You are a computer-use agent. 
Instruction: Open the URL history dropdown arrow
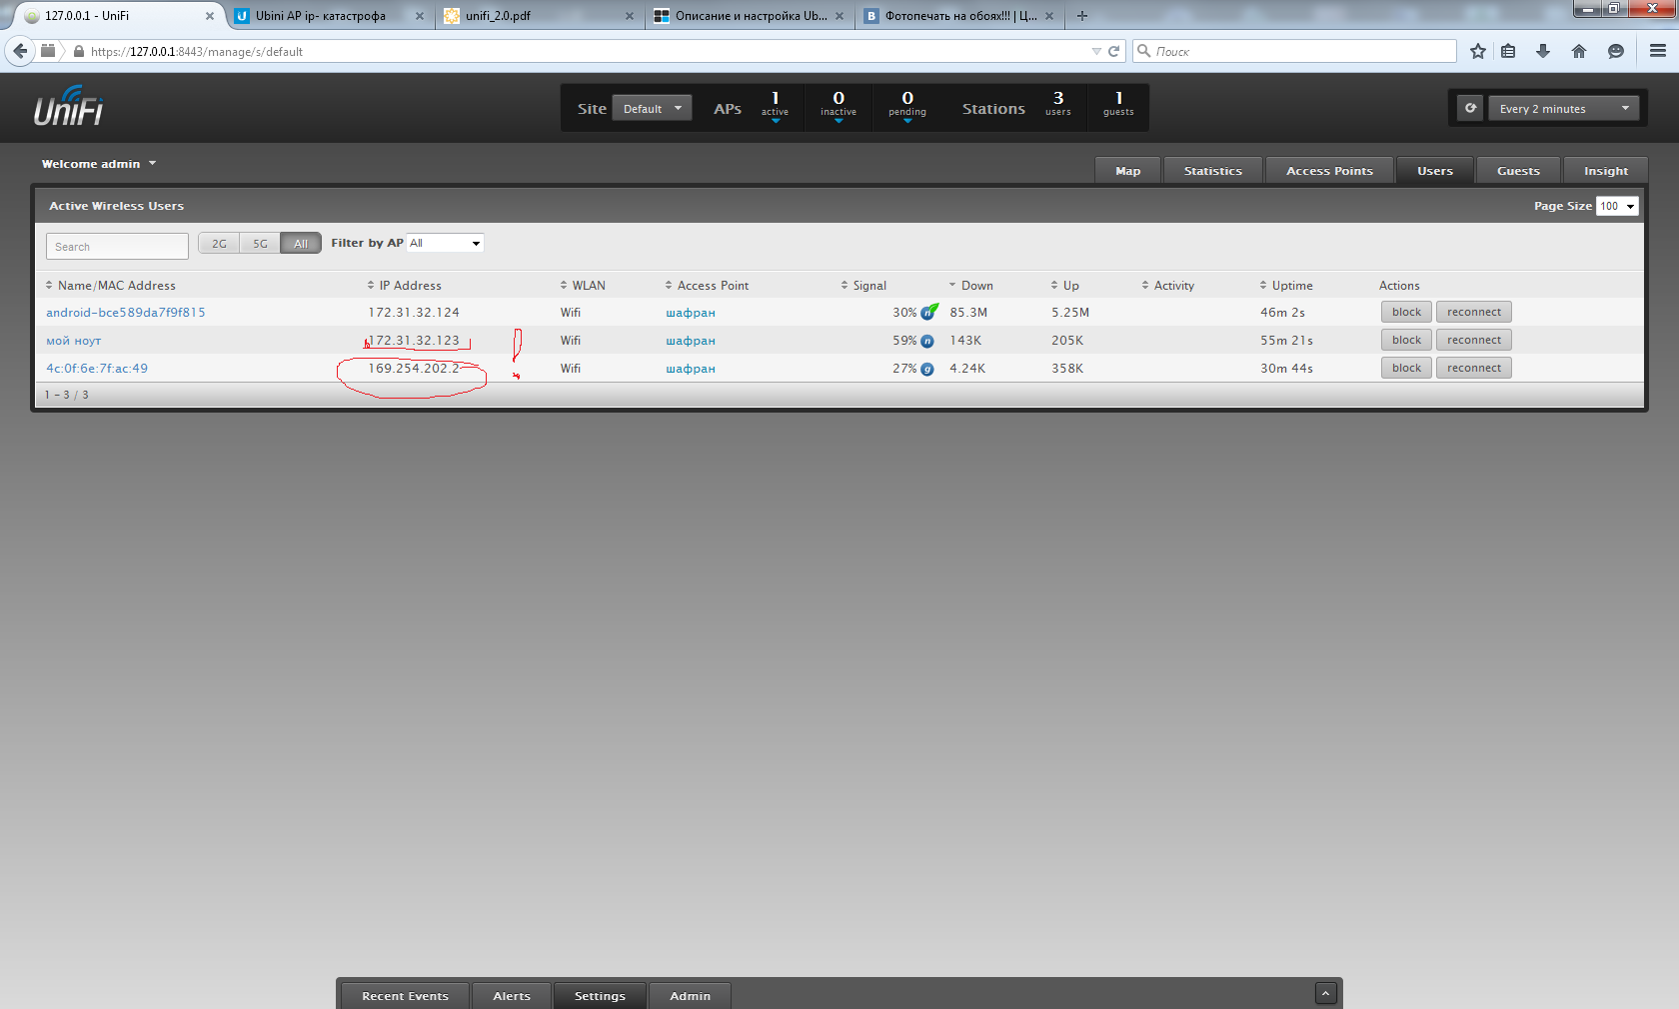1096,51
